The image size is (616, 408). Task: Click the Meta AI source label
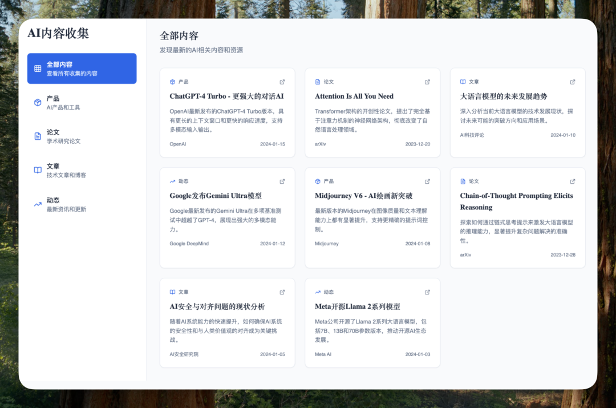point(323,354)
